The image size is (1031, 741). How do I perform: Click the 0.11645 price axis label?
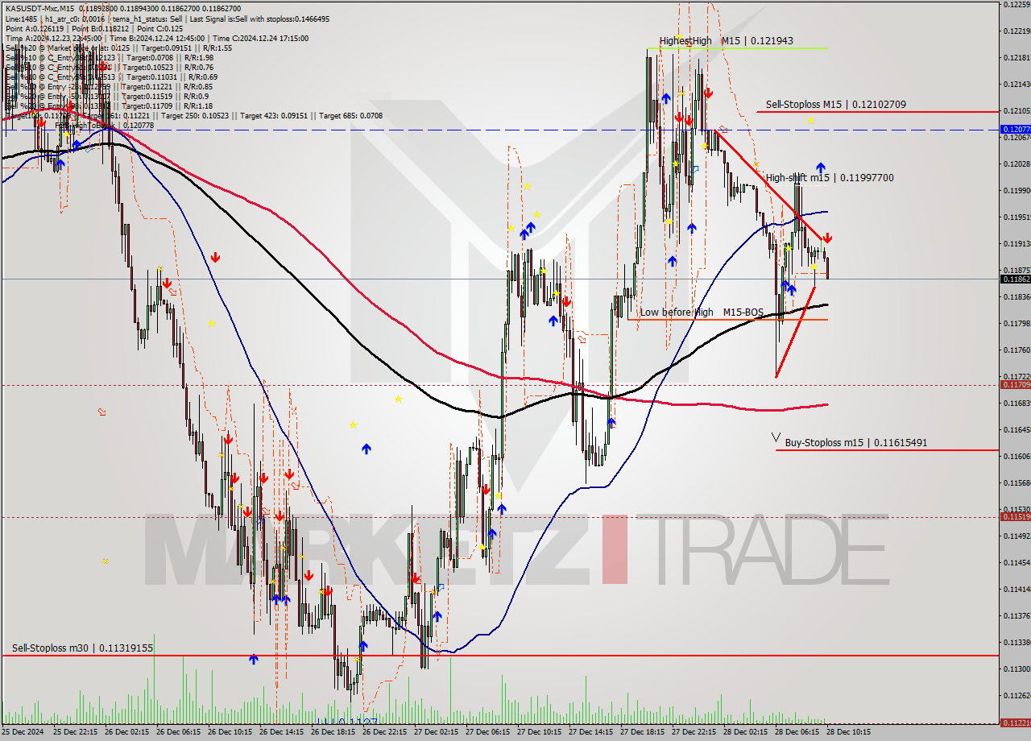click(x=1017, y=429)
